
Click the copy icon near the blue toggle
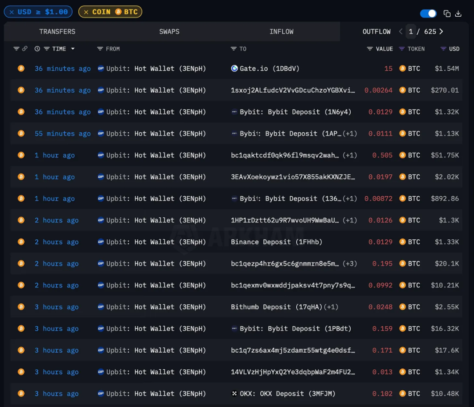(x=447, y=14)
